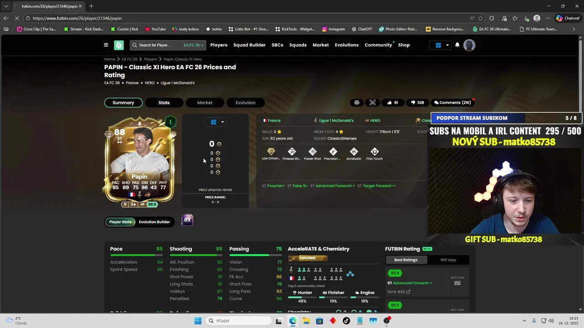Open YouTube bookmark

156,29
